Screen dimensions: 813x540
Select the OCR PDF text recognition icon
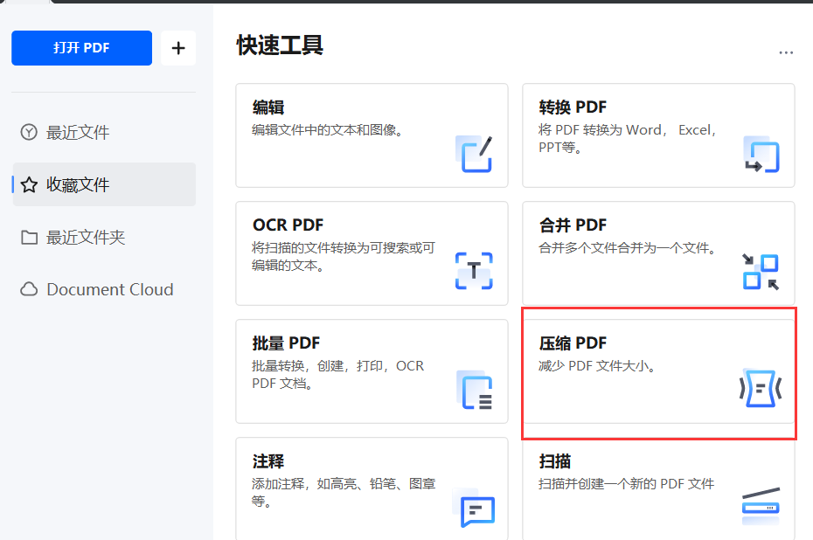[474, 273]
